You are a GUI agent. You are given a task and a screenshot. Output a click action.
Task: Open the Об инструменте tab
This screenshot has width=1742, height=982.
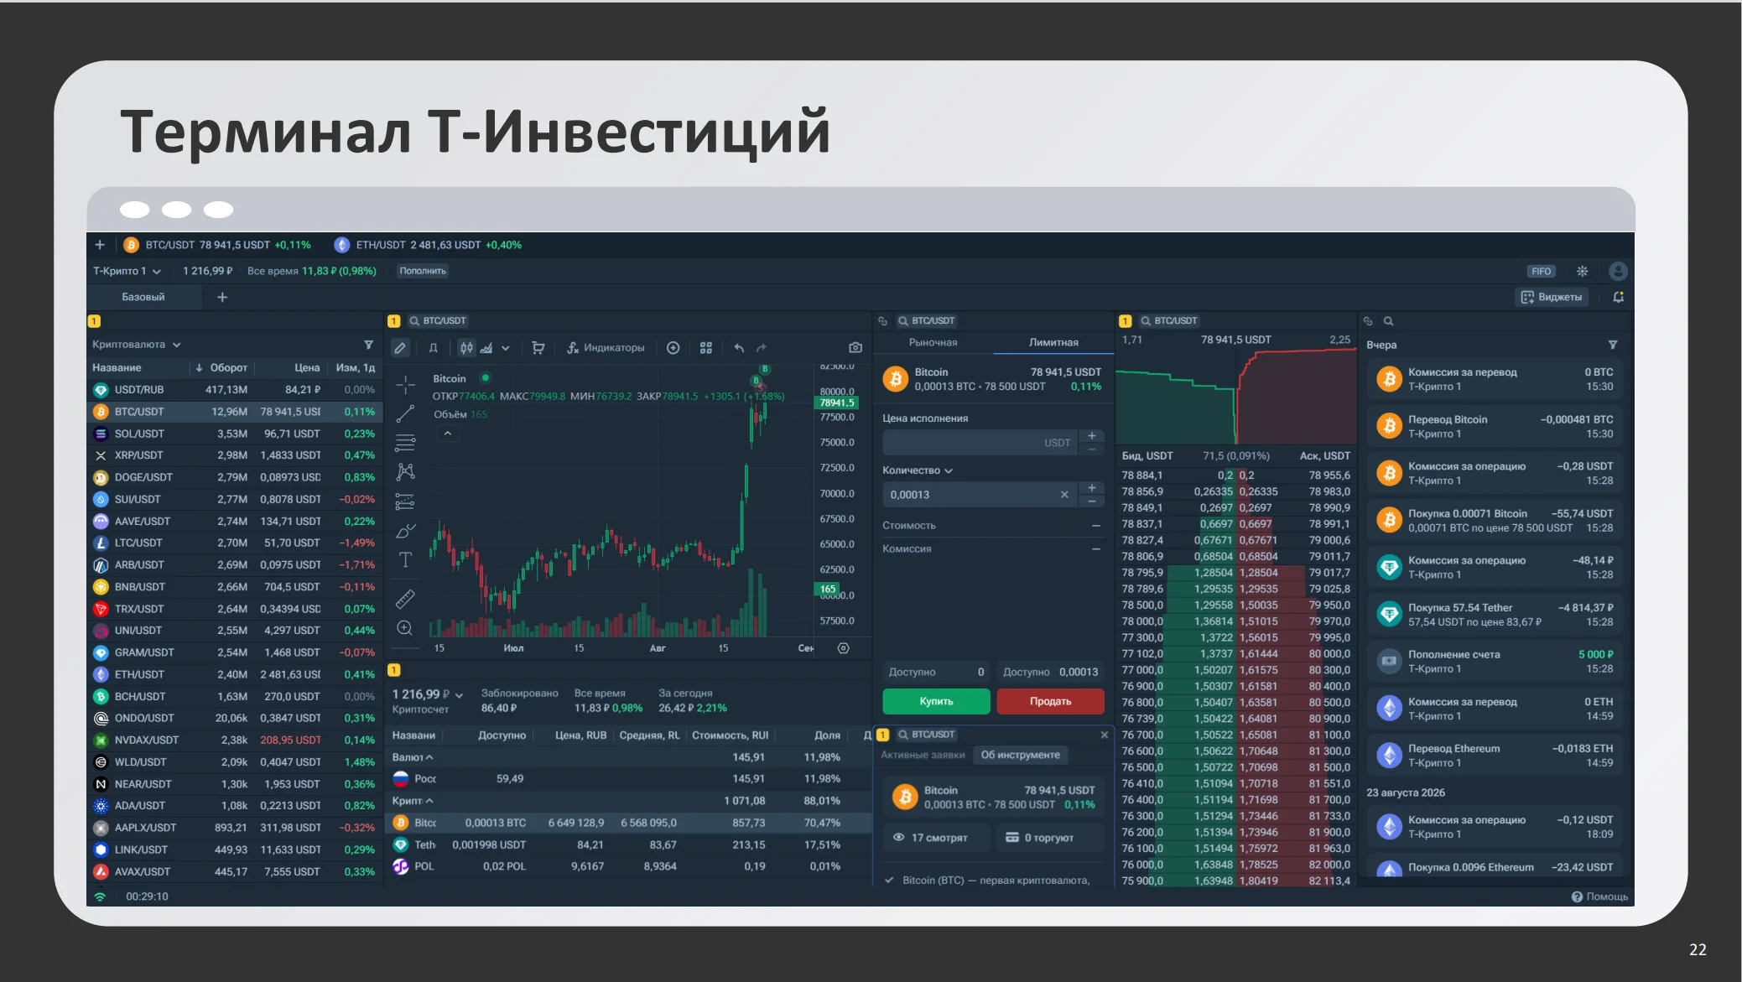1021,755
